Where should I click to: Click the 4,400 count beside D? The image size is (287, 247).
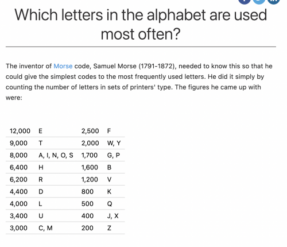coord(18,192)
